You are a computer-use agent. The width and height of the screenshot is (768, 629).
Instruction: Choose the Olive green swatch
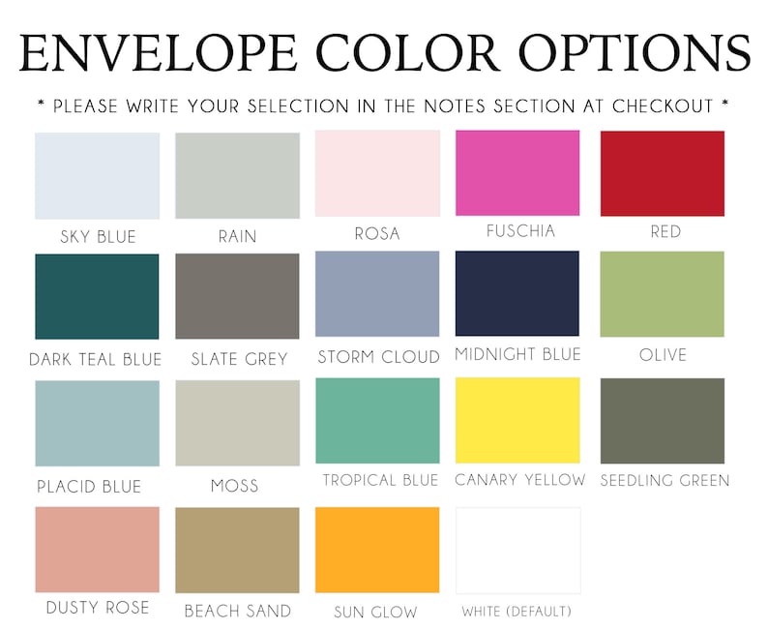tap(663, 294)
